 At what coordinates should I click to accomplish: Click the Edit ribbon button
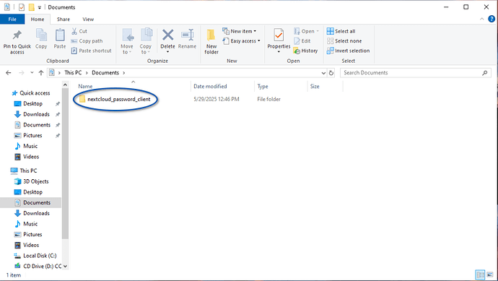click(x=302, y=41)
